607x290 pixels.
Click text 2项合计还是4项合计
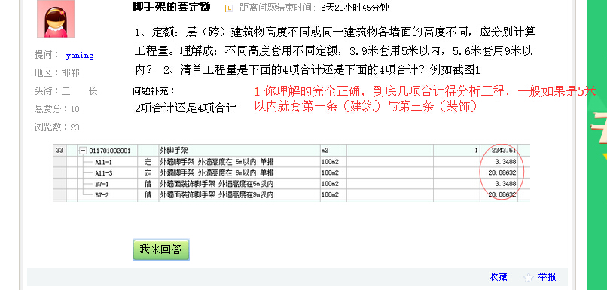pyautogui.click(x=185, y=108)
